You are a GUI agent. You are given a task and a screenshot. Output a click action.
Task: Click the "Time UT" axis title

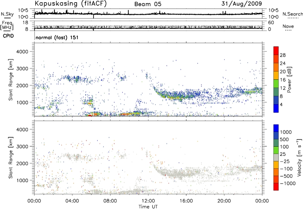(x=148, y=207)
